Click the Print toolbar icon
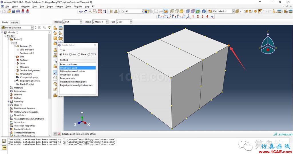The height and width of the screenshot is (154, 293). click(x=18, y=12)
